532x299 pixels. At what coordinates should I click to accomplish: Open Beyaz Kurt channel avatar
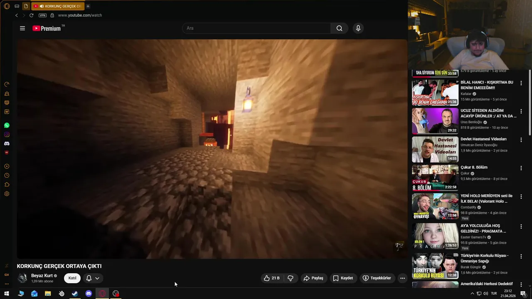click(x=22, y=278)
